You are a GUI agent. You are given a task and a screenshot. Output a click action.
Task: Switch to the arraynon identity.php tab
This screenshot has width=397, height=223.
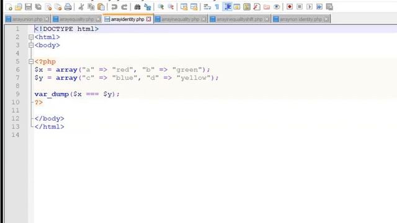pos(301,19)
